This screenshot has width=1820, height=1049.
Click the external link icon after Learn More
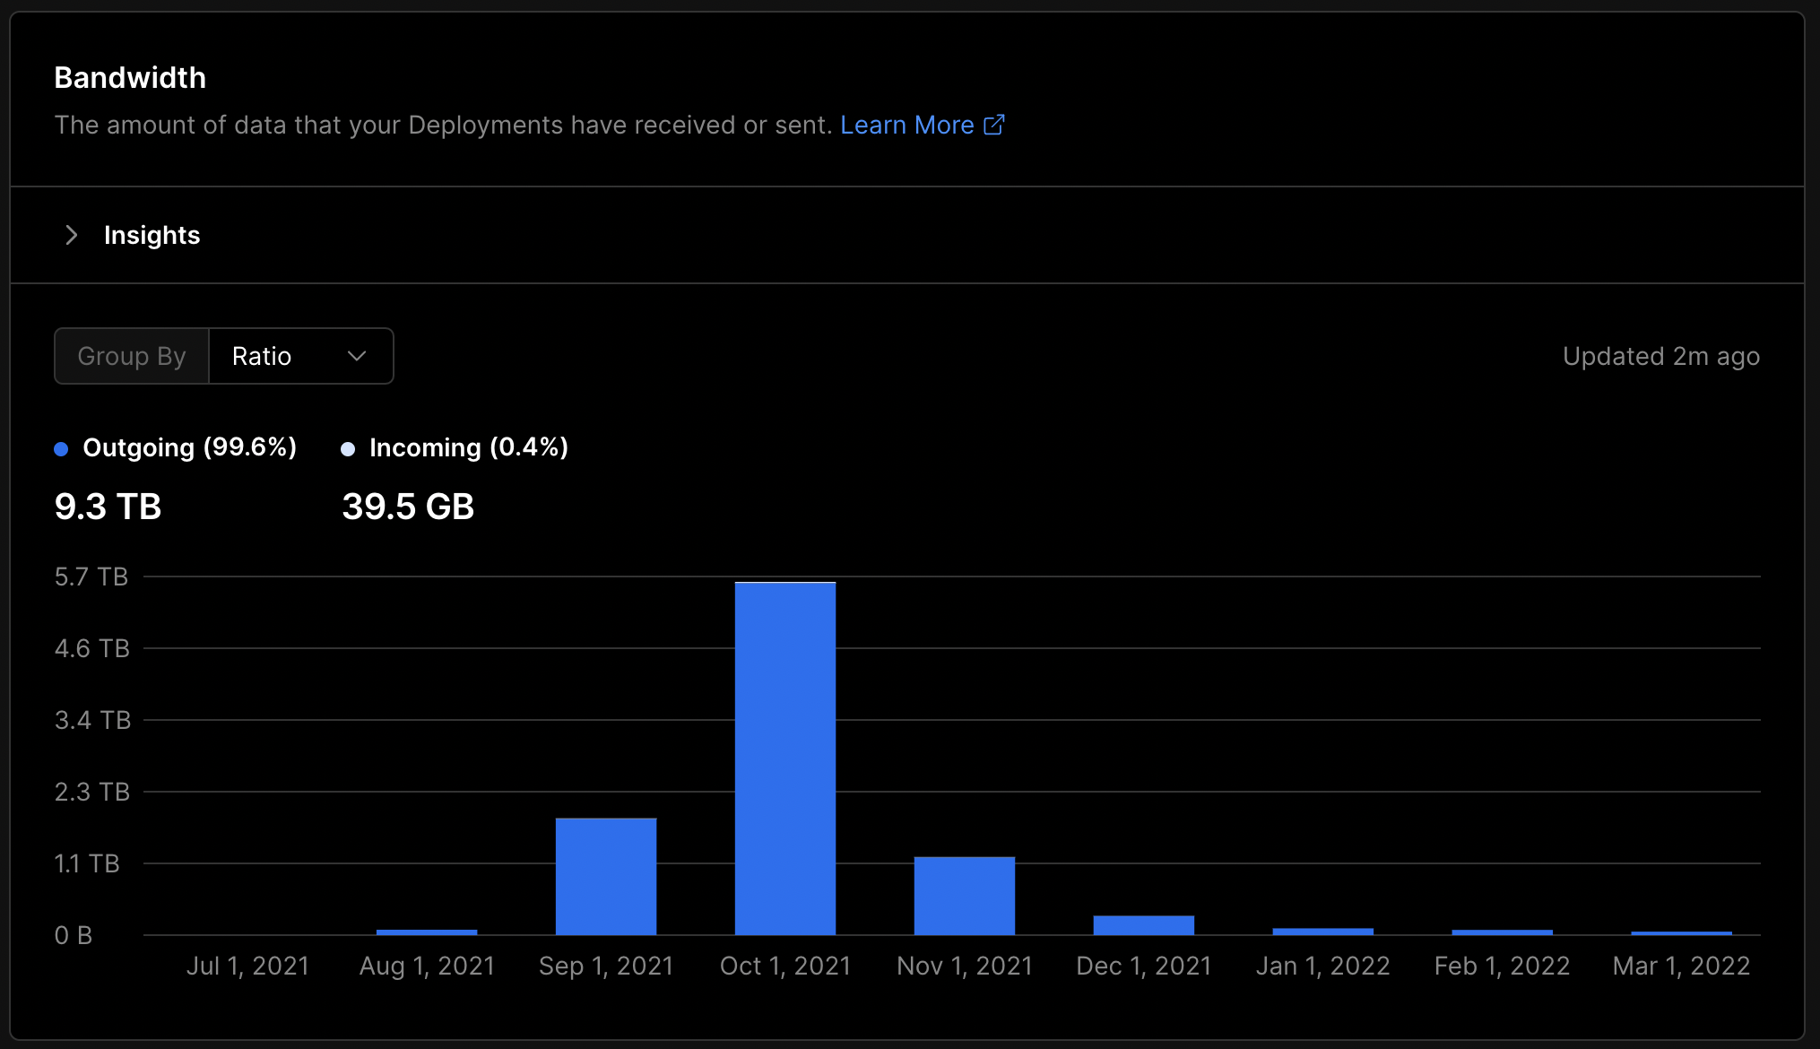click(x=993, y=125)
